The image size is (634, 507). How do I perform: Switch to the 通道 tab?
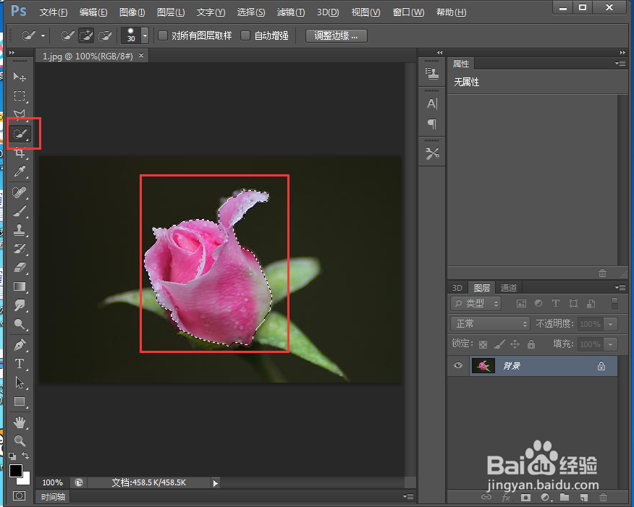509,288
